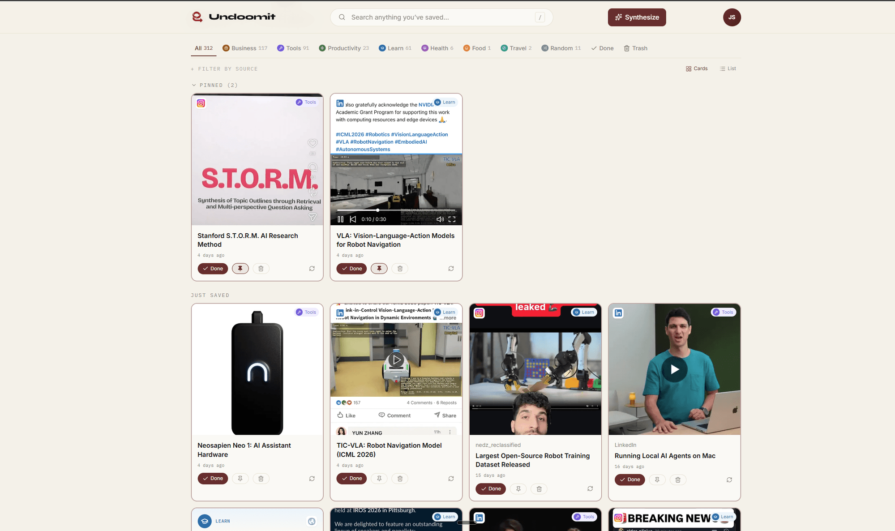Open the S.T.O.R.M. card thumbnail
This screenshot has height=531, width=895.
pyautogui.click(x=257, y=159)
